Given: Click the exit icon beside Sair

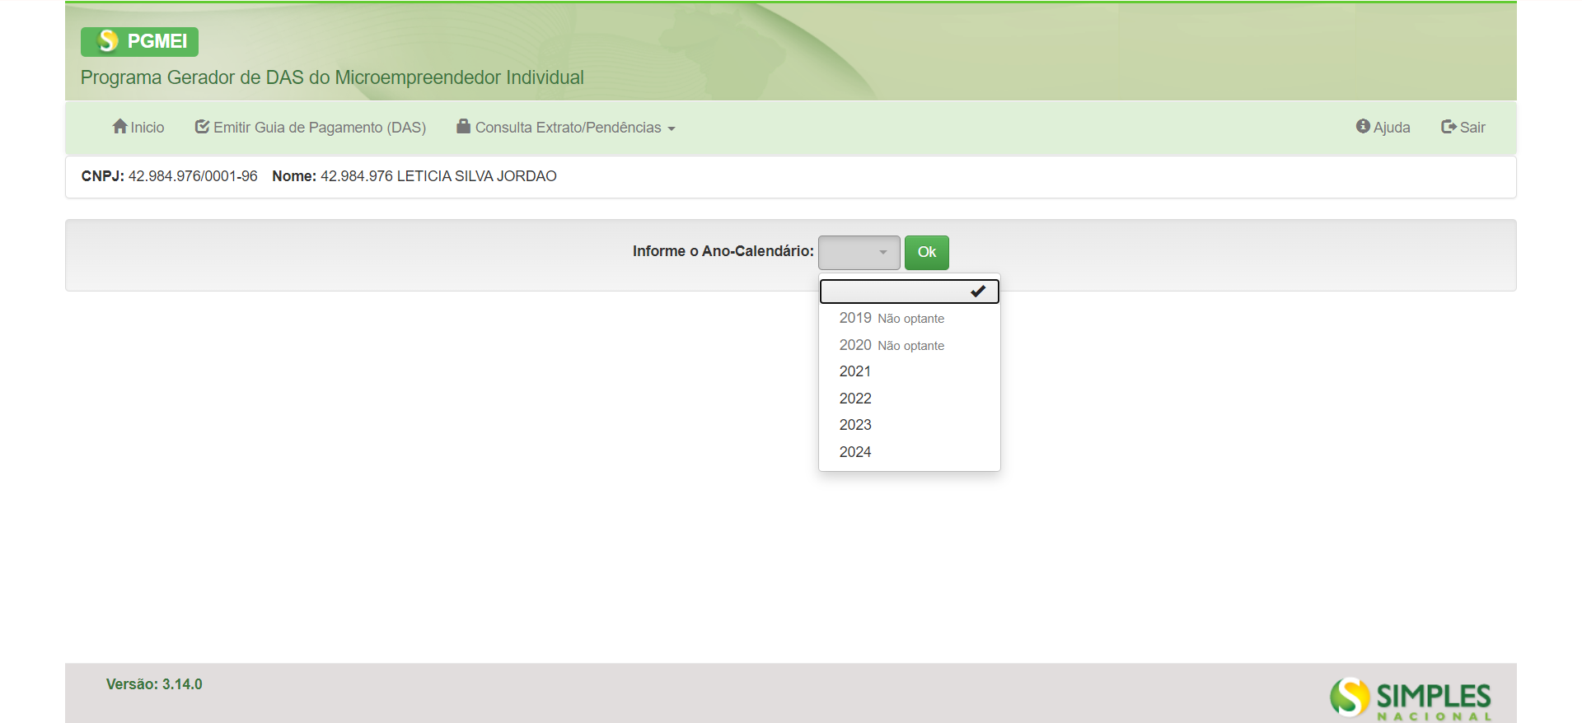Looking at the screenshot, I should pos(1449,127).
